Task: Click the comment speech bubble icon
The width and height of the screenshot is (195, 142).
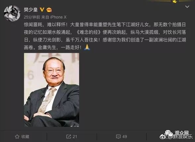Action: (118, 136)
